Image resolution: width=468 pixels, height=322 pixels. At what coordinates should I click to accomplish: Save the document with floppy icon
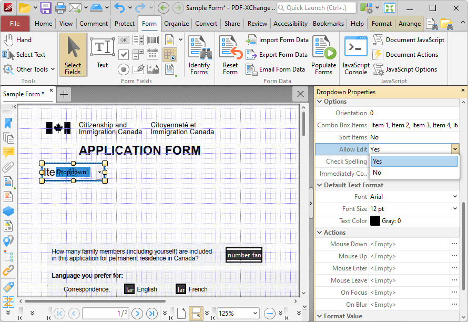46,8
